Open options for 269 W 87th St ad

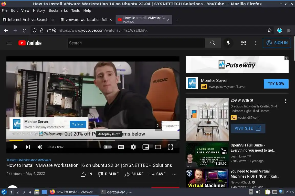[286, 101]
